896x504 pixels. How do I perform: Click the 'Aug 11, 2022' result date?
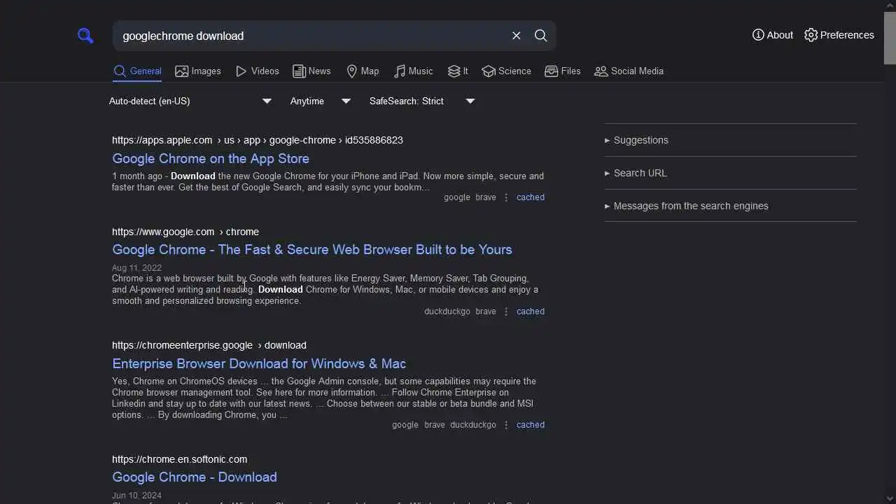coord(136,268)
